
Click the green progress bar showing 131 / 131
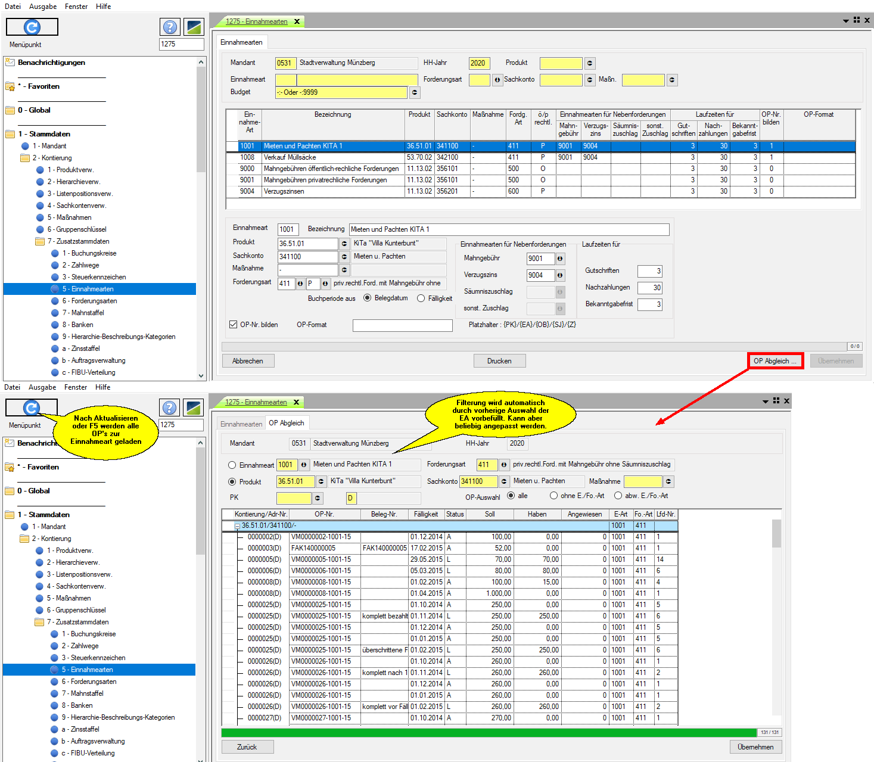(x=489, y=732)
